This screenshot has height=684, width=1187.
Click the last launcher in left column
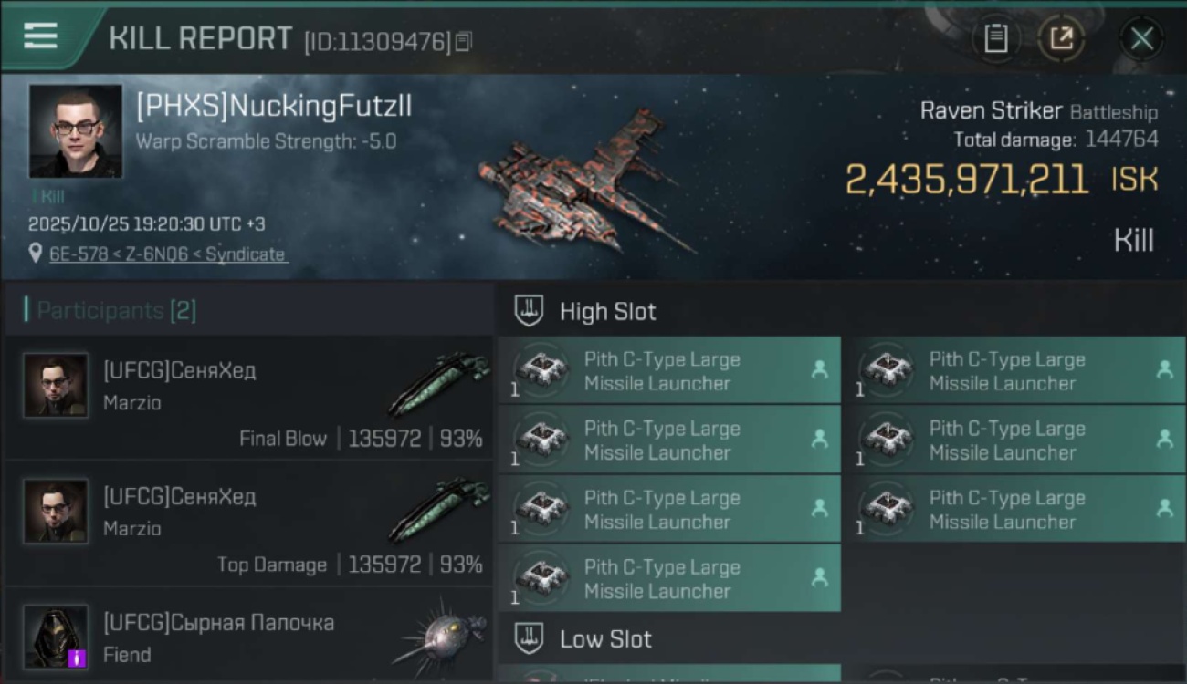click(668, 578)
